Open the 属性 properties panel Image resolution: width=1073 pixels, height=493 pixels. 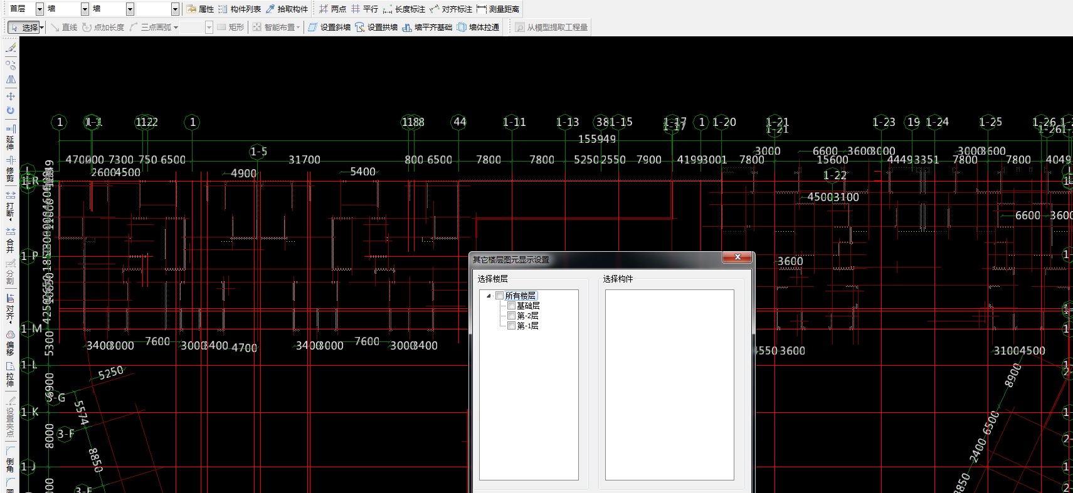coord(200,9)
